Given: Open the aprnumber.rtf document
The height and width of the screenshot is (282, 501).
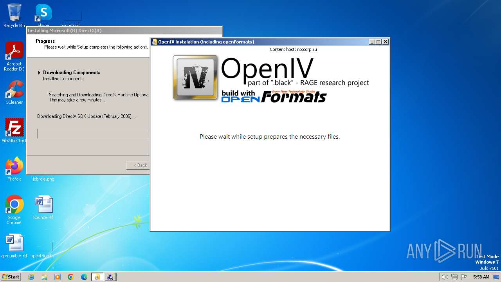Looking at the screenshot, I should point(14,246).
